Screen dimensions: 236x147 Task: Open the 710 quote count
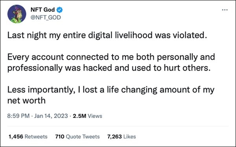pos(60,137)
